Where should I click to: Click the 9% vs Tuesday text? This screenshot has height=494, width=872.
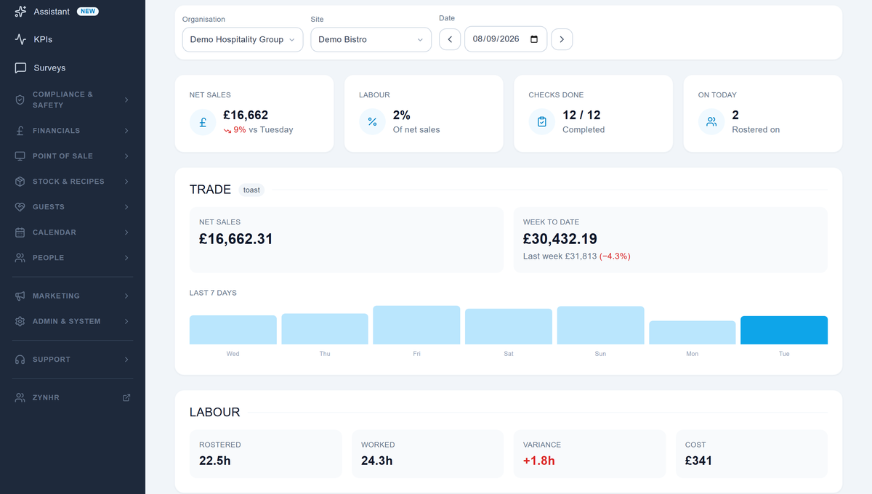click(264, 130)
